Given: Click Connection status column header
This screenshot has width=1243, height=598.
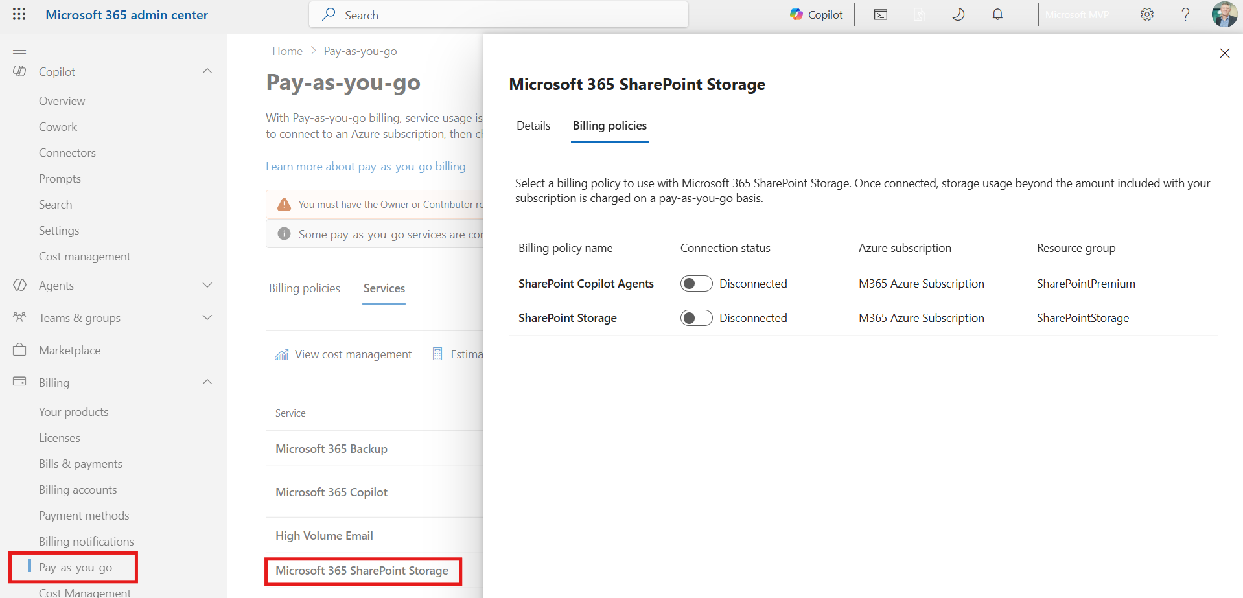Looking at the screenshot, I should (x=725, y=248).
